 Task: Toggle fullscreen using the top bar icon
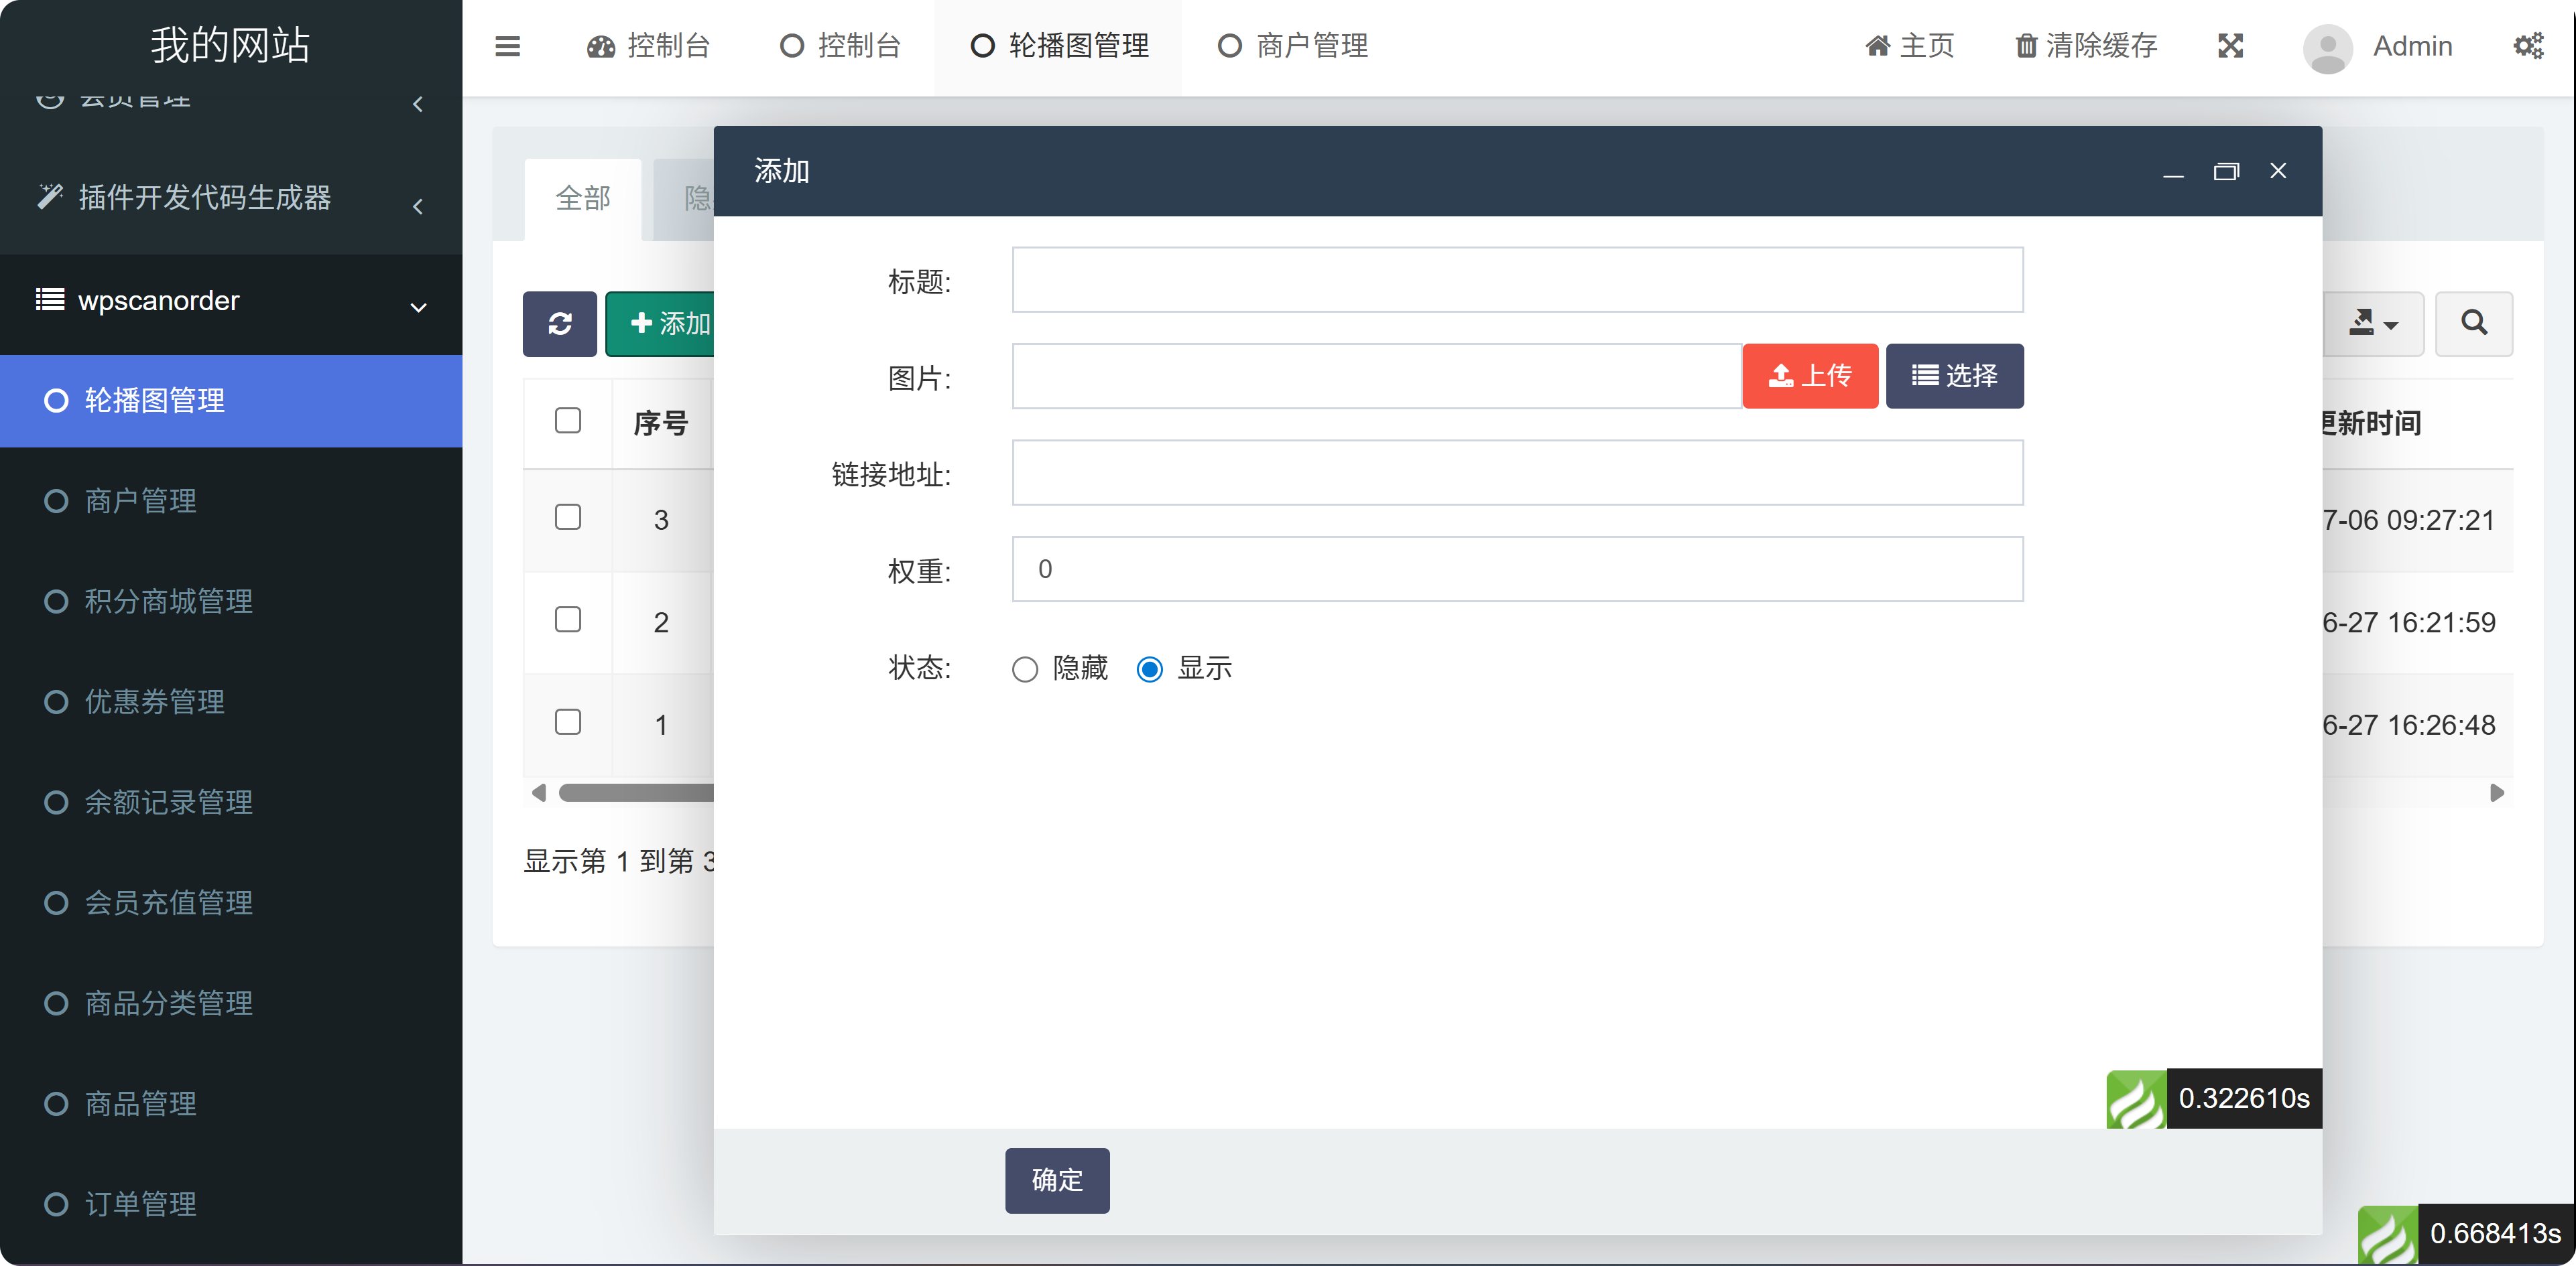2231,46
